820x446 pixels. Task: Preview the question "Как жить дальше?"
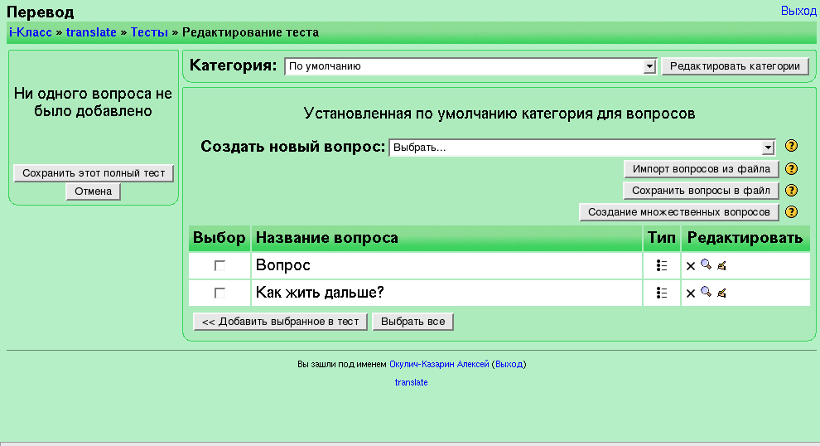(x=706, y=293)
